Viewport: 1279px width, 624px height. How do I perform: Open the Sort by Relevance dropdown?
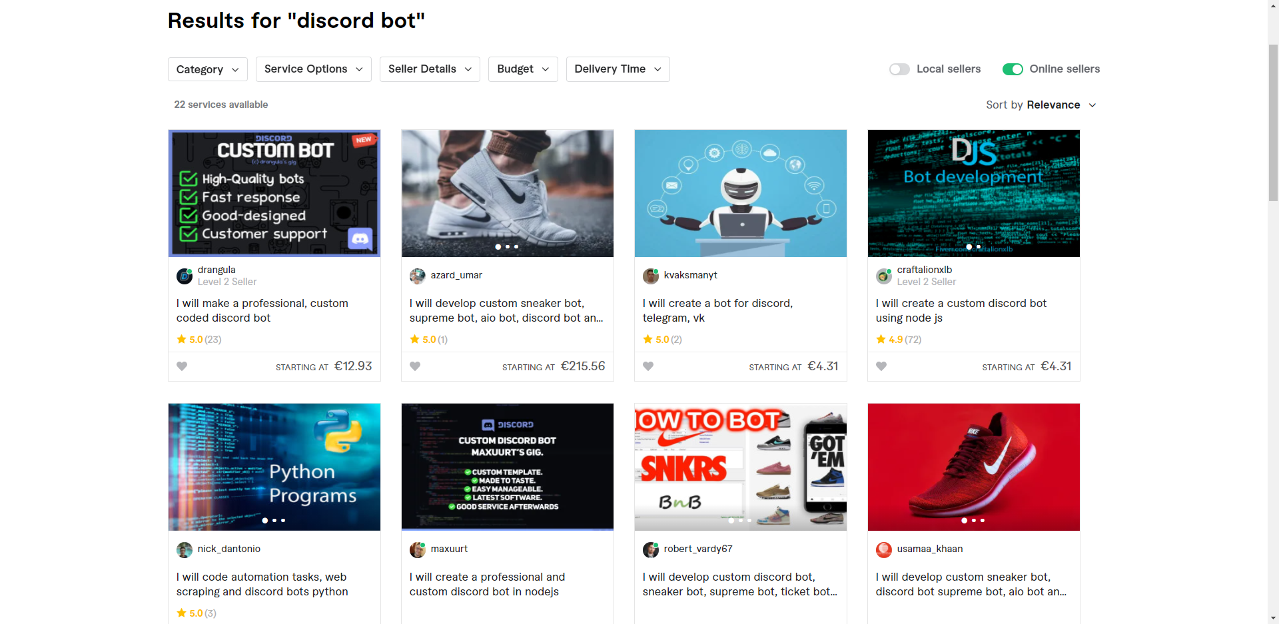(1041, 105)
